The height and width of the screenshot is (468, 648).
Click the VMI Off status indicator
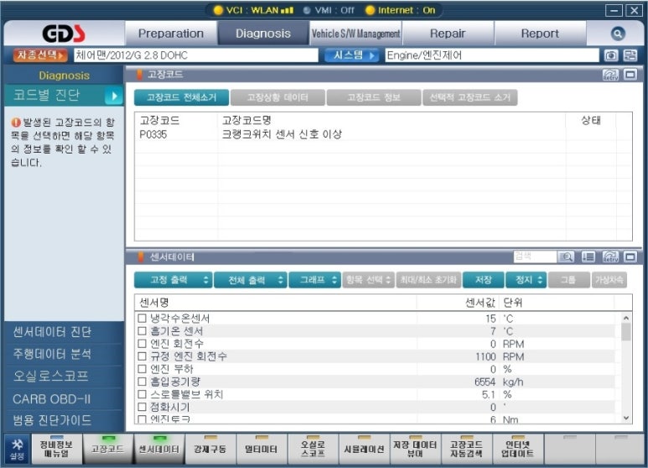pos(329,10)
